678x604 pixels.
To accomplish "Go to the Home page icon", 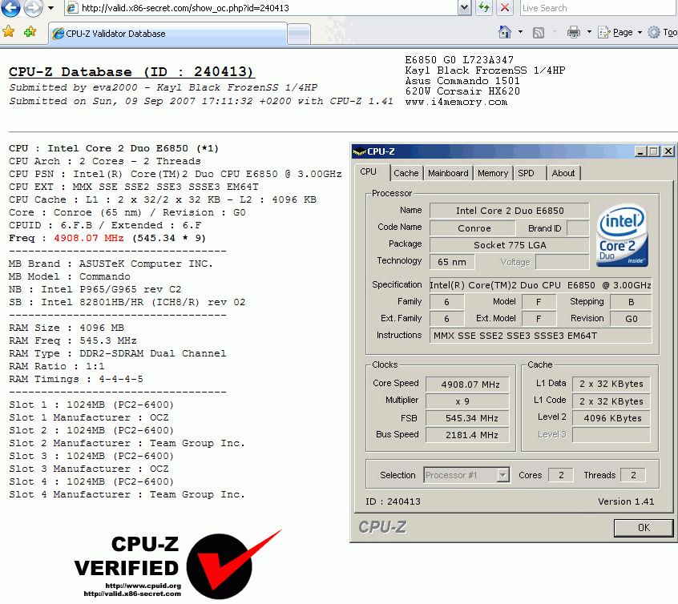I will pos(505,32).
